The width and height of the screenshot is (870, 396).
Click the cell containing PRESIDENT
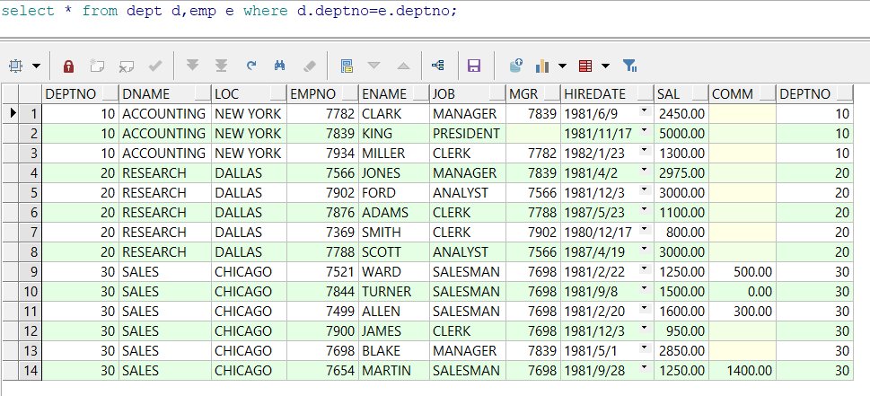(468, 134)
